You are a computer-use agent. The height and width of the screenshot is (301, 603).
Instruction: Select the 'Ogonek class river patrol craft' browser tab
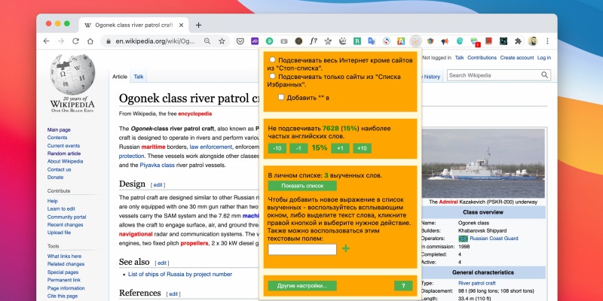[134, 25]
